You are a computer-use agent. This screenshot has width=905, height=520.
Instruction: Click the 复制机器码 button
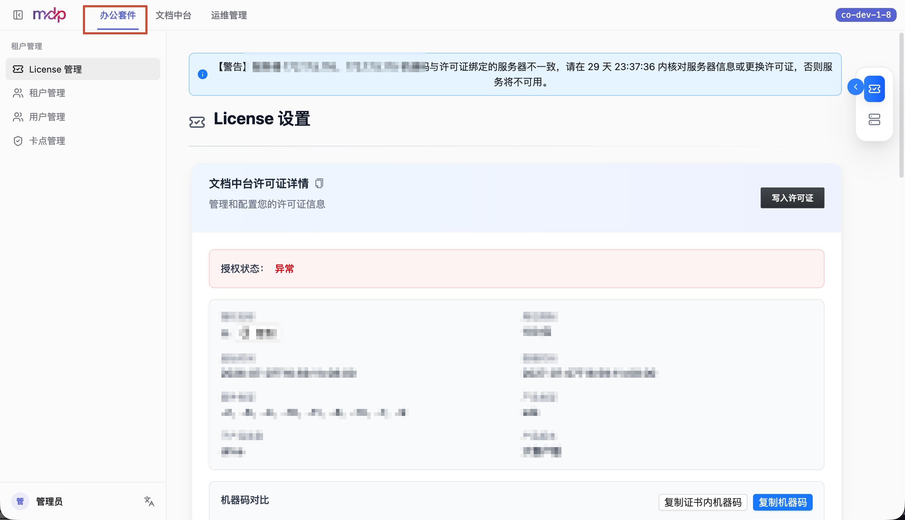(x=783, y=502)
